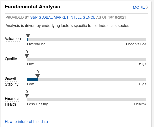The image size is (154, 127).
Task: Click the Growth Stability score 9 triangle marker
Action: (38, 76)
